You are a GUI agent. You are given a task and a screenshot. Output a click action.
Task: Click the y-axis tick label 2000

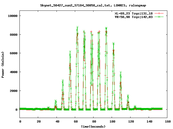pos(14,91)
